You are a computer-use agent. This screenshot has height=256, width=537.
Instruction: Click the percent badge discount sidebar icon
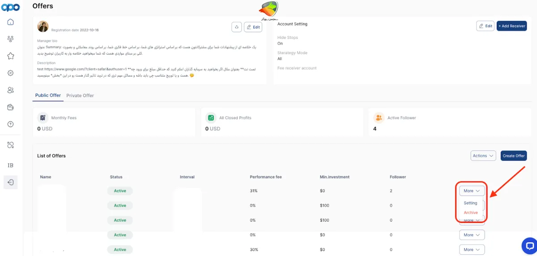pos(11,73)
